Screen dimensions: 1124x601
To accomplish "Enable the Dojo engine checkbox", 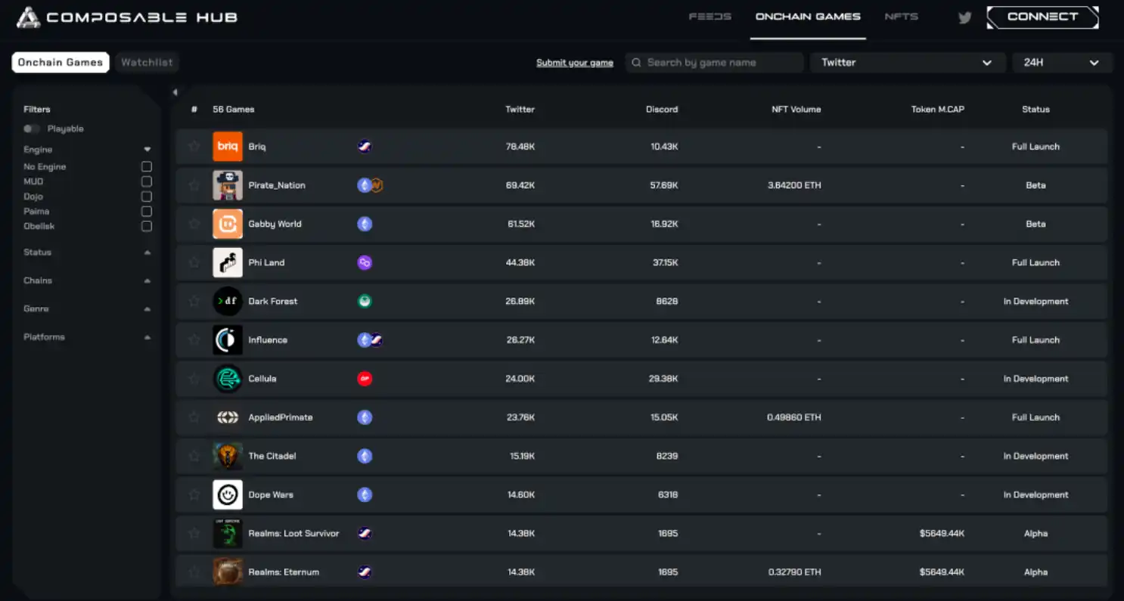I will pos(147,197).
